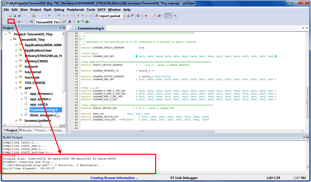Click the Open file folder icon
This screenshot has width=311, height=182.
click(10, 16)
